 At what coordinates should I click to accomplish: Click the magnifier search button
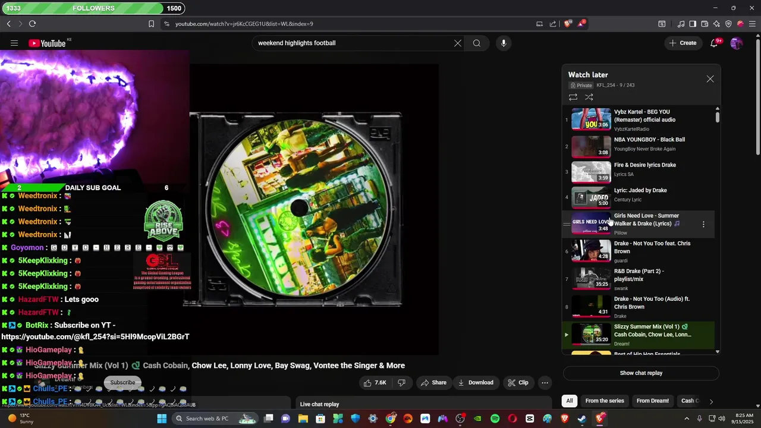click(x=477, y=43)
